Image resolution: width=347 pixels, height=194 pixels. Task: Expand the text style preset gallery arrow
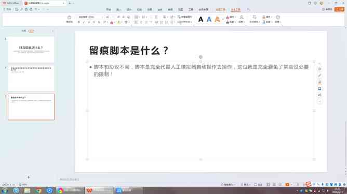[223, 20]
